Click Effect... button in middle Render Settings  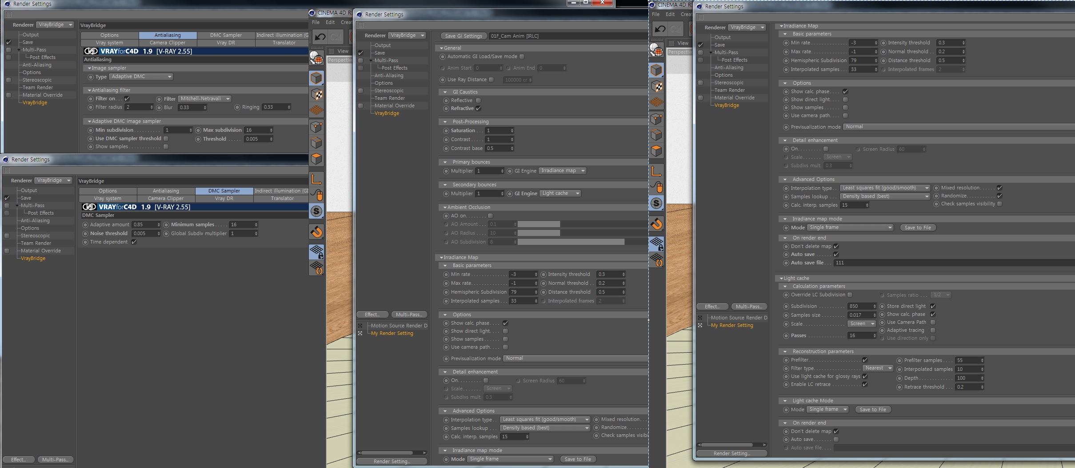[372, 315]
